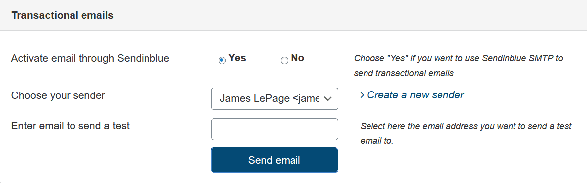
Task: Click the "send transactional emails" hint line
Action: (404, 73)
